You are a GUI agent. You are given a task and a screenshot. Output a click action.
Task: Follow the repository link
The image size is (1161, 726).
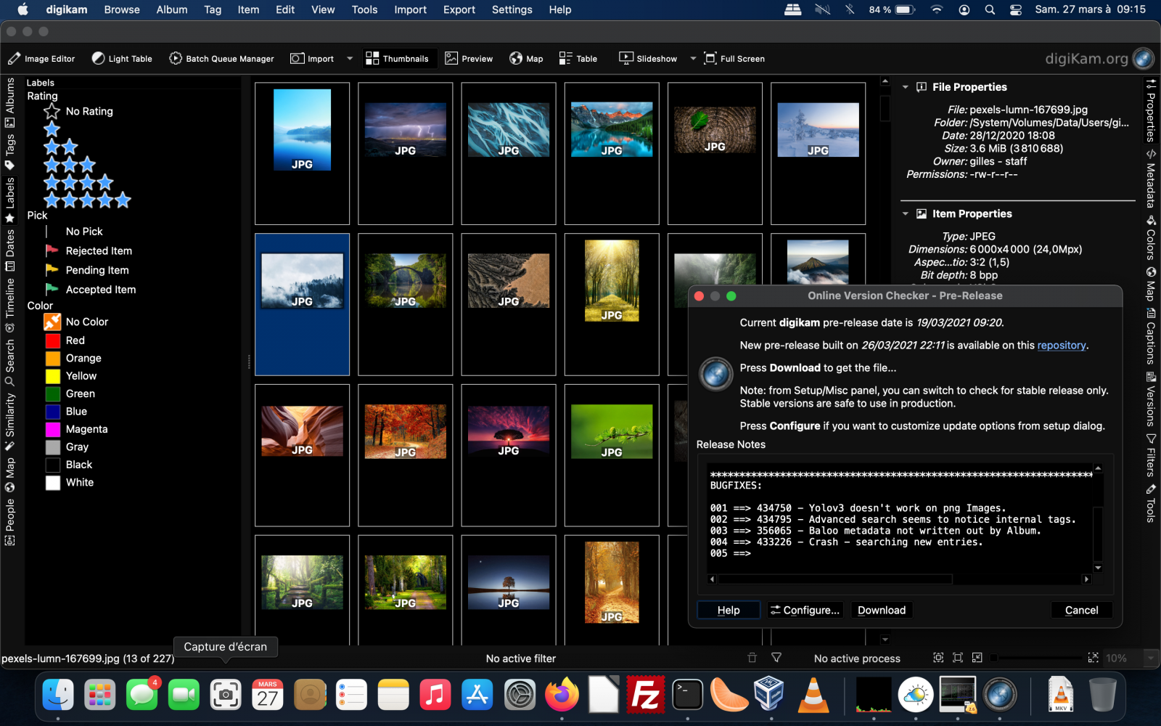(x=1062, y=345)
